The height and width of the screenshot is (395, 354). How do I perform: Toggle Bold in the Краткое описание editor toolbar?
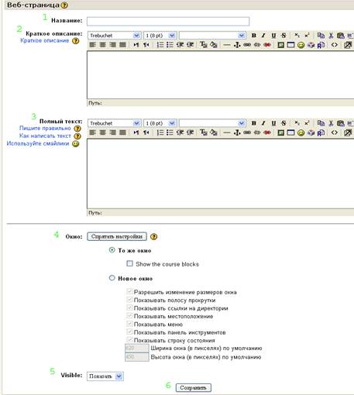point(253,36)
